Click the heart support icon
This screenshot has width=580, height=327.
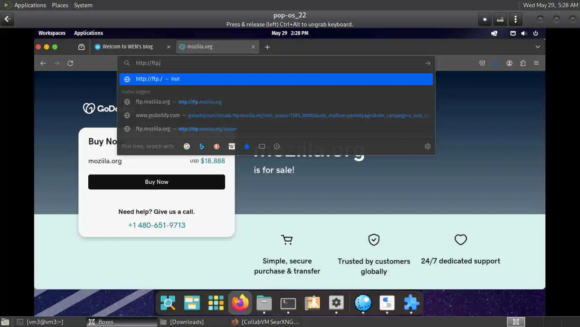461,240
